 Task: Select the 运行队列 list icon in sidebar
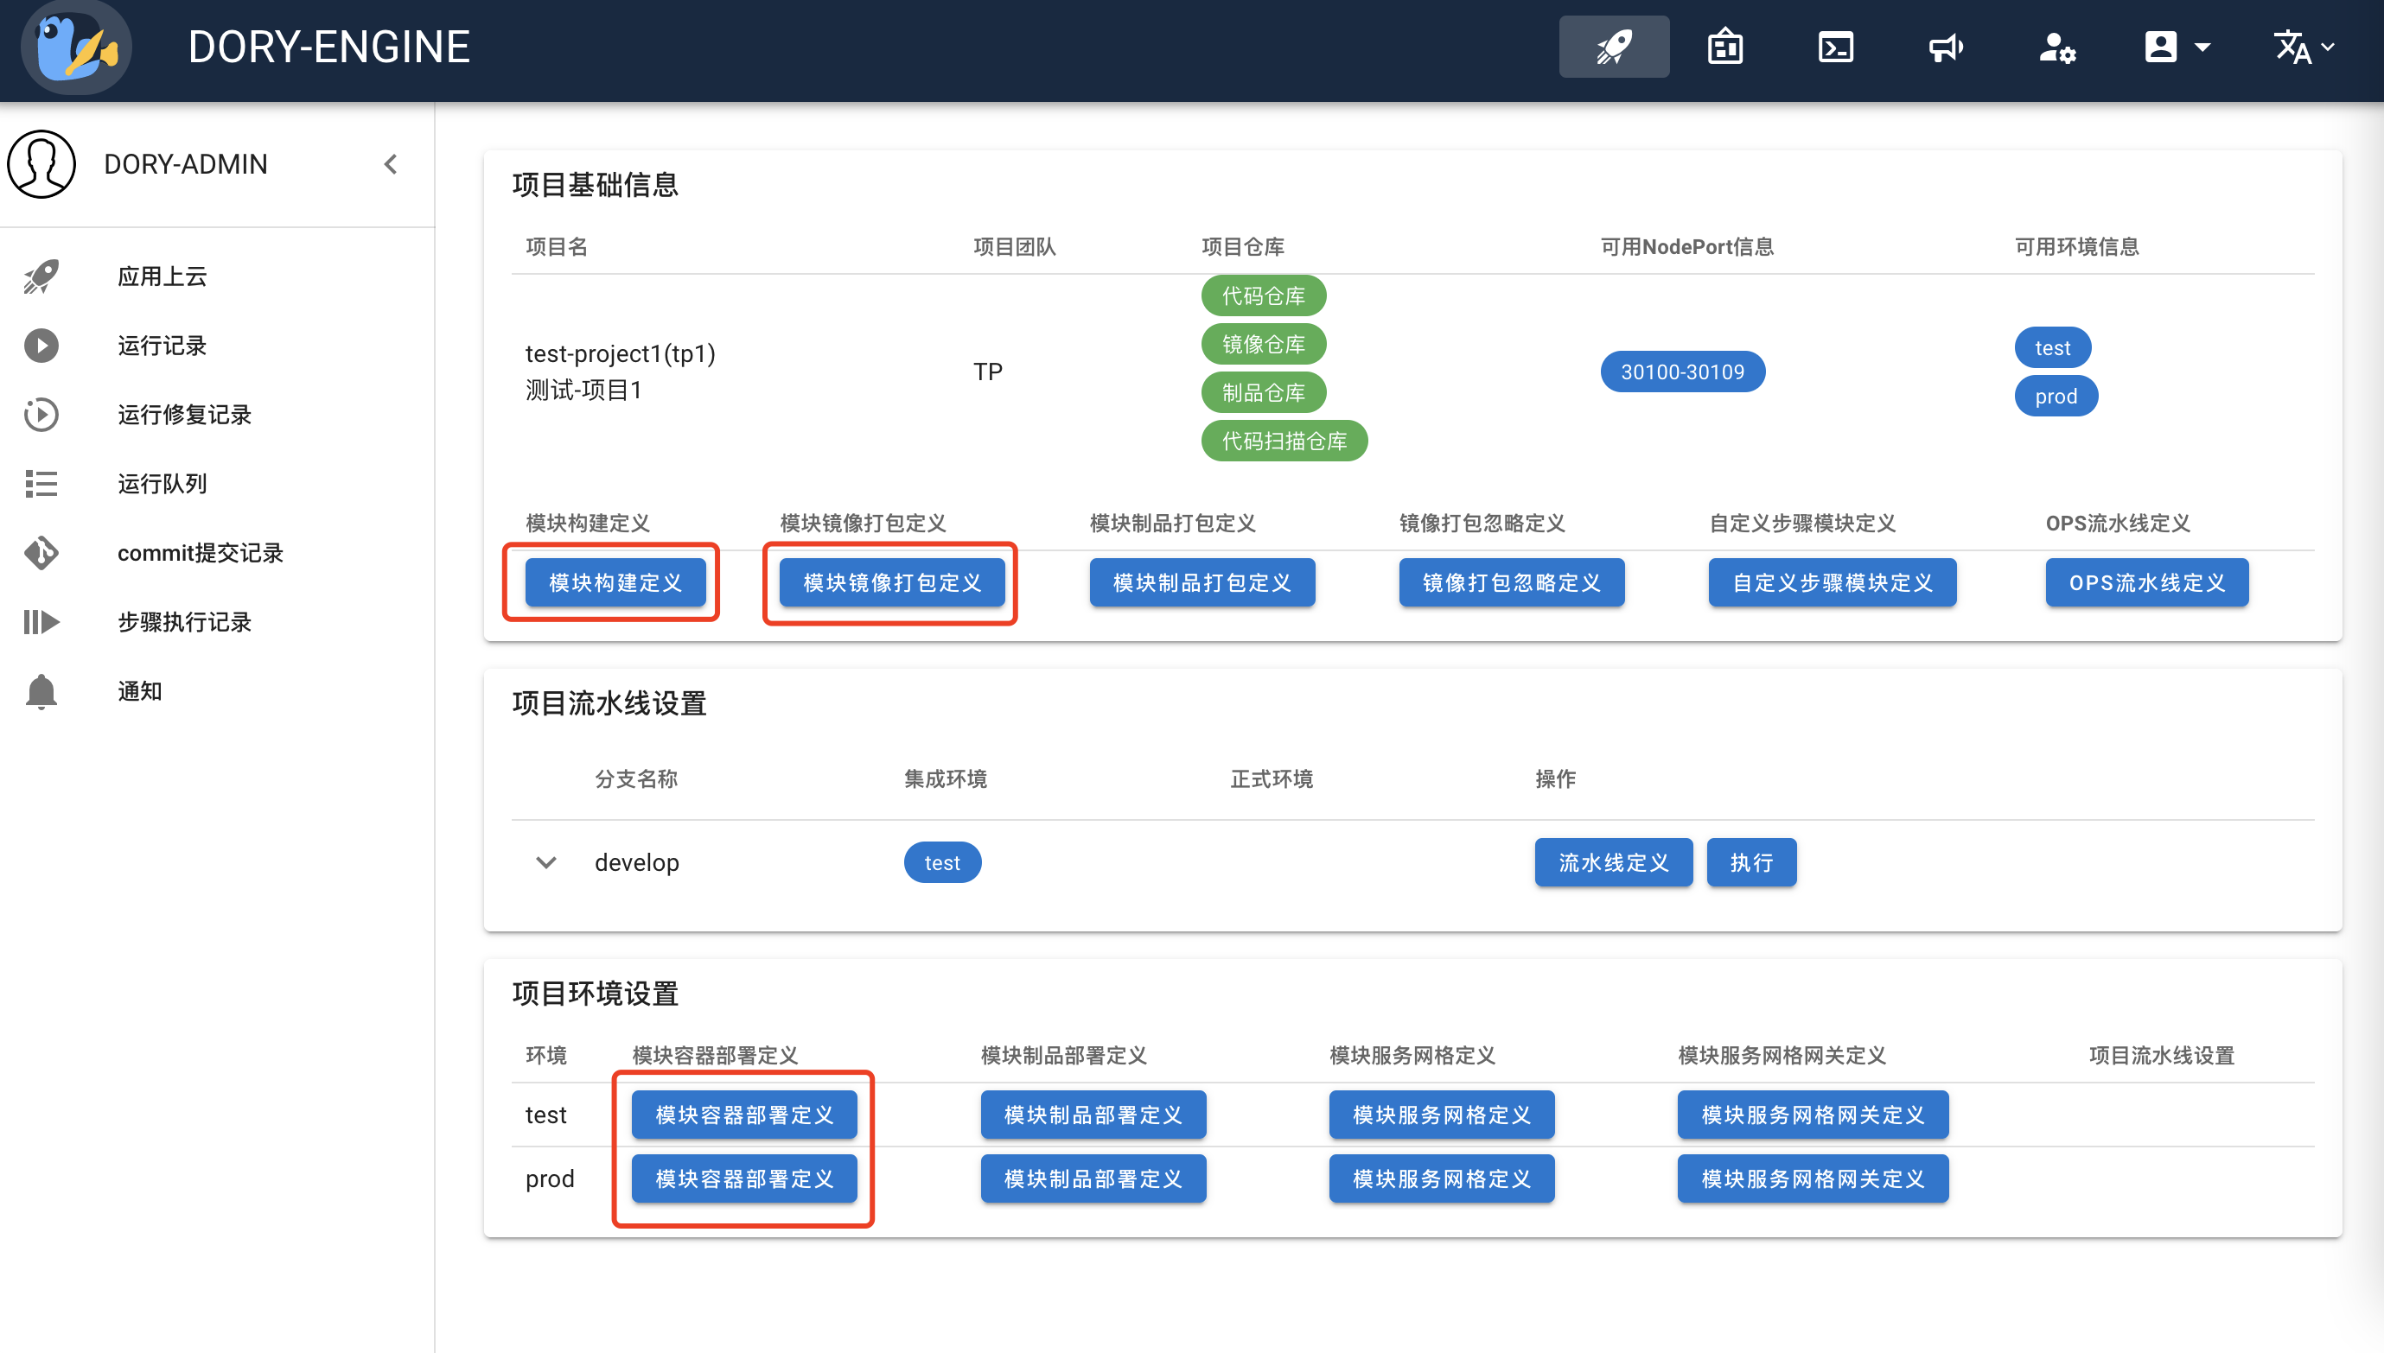point(41,483)
